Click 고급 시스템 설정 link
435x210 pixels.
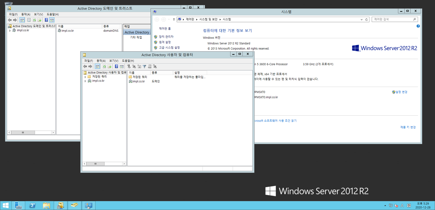169,48
